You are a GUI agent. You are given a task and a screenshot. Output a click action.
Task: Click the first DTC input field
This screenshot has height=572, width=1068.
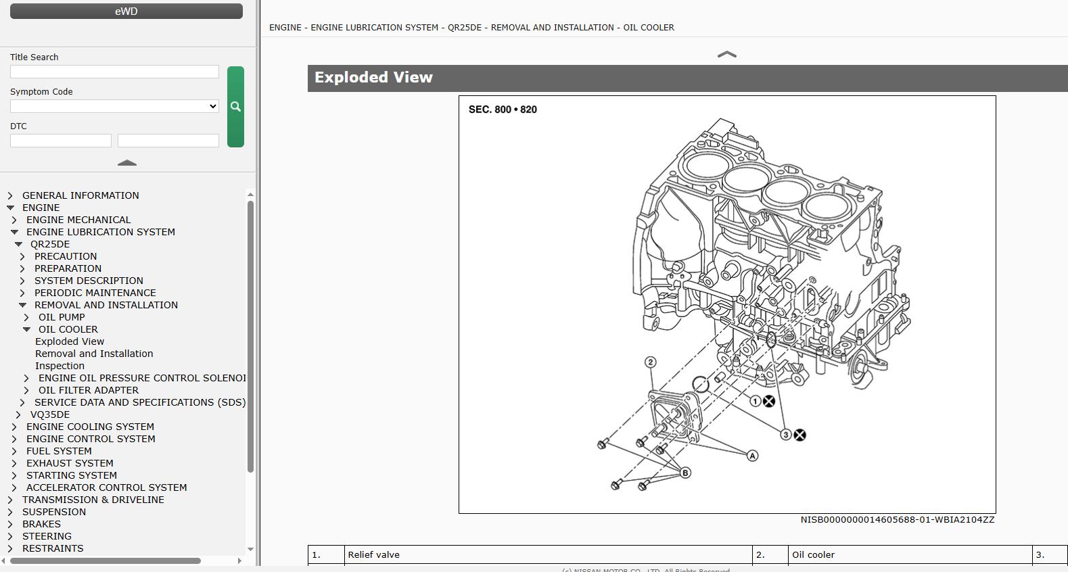[x=61, y=141]
